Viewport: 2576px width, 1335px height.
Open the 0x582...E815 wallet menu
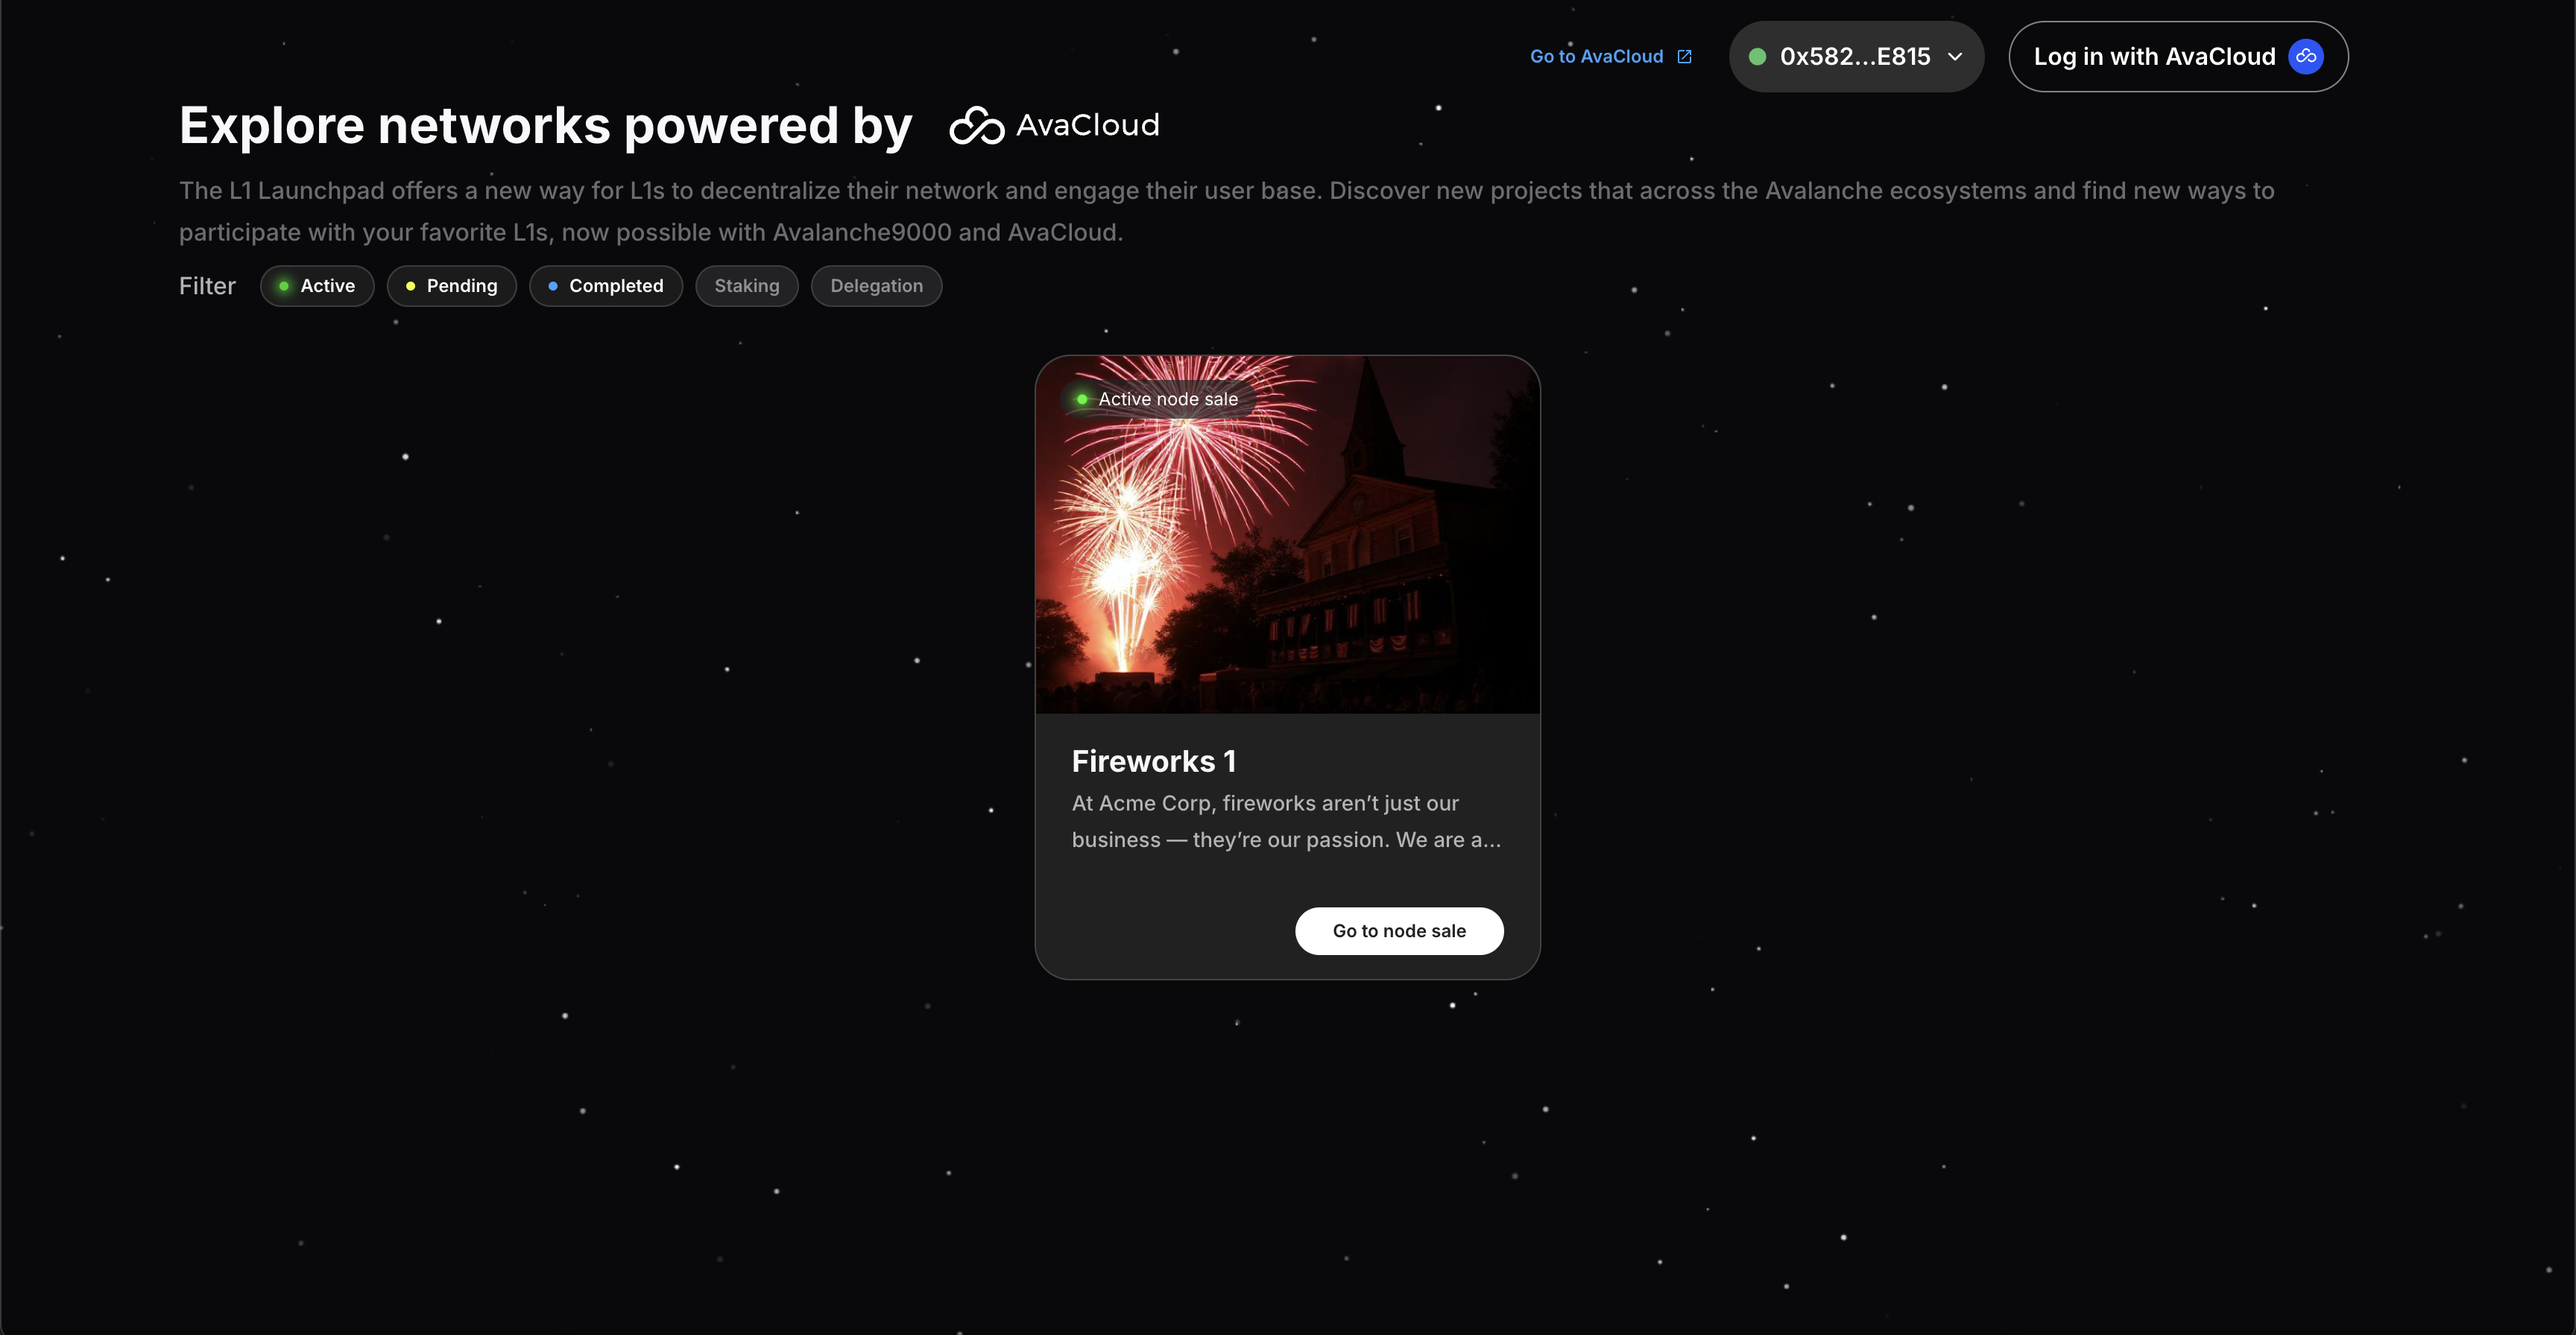click(x=1857, y=57)
